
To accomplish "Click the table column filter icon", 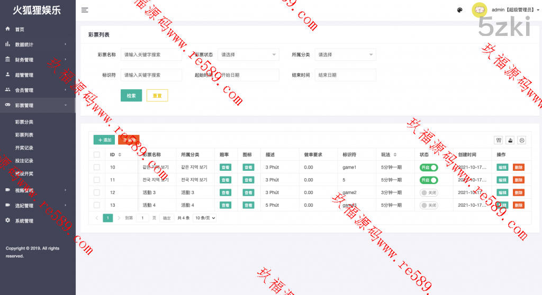I will (498, 140).
